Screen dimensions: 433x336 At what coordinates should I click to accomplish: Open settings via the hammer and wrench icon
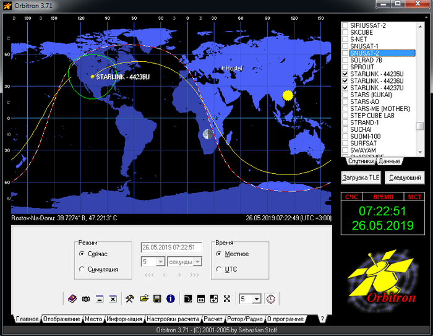pyautogui.click(x=130, y=299)
